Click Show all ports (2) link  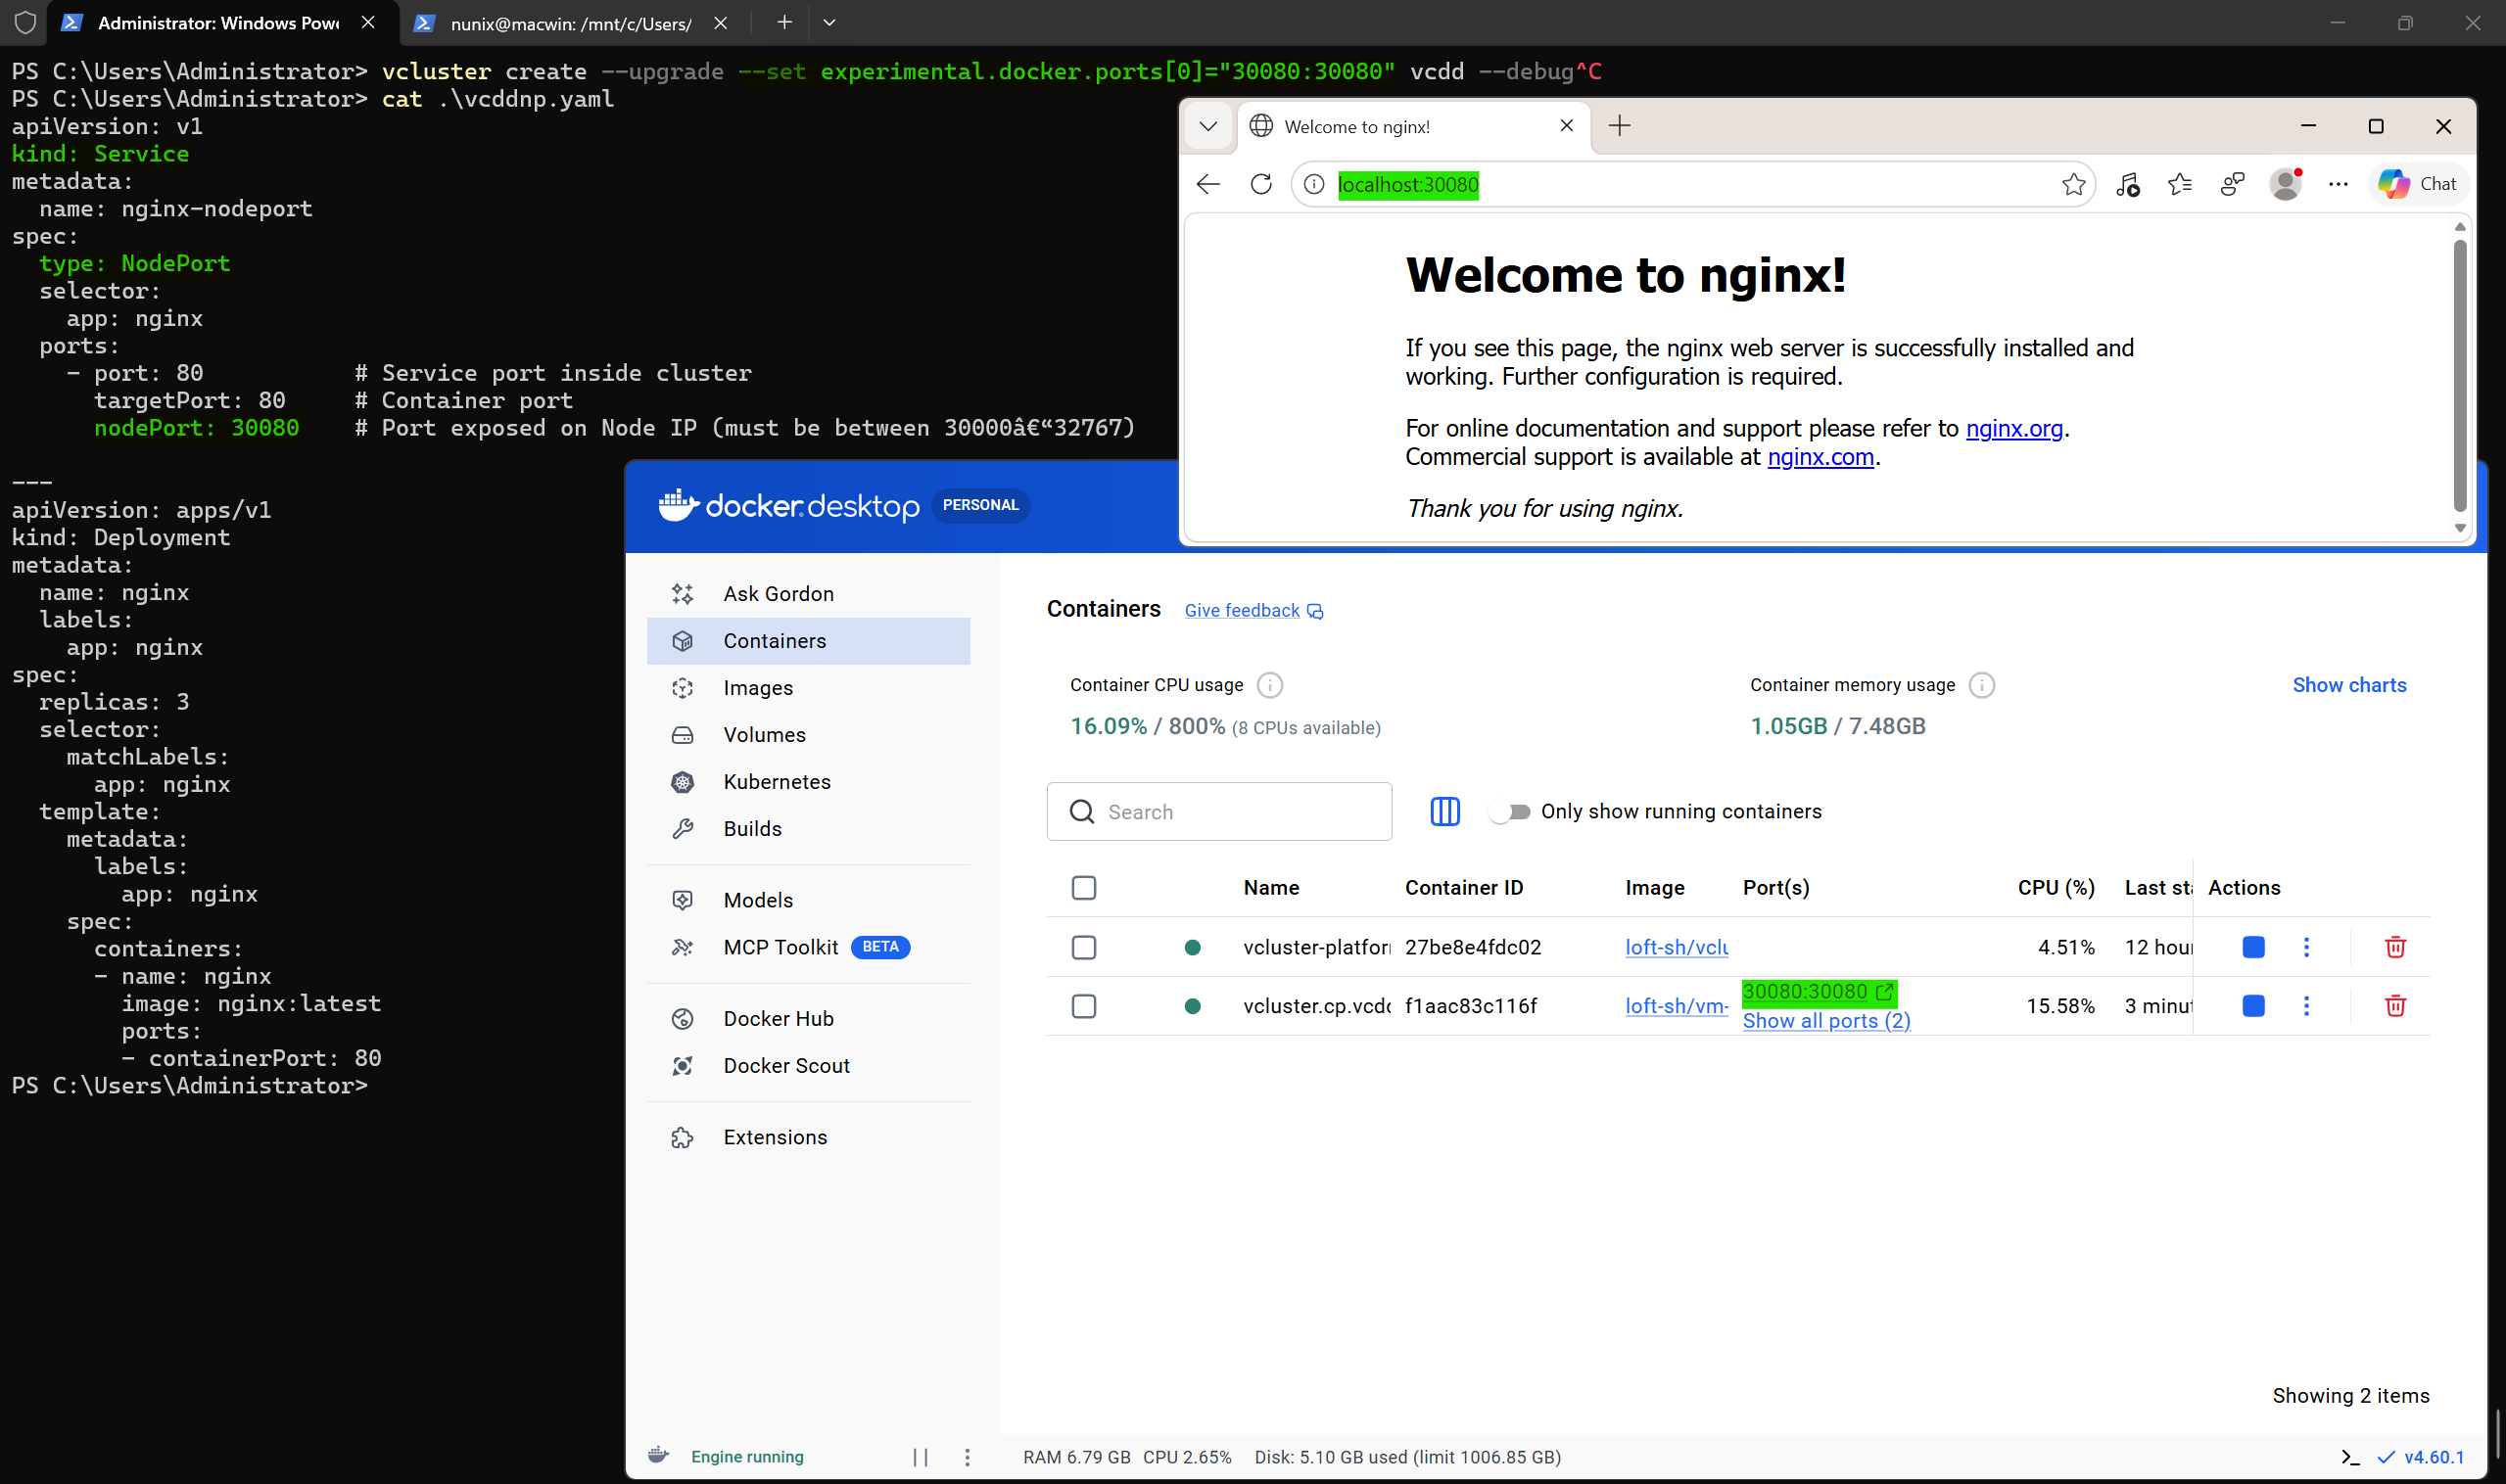pos(1825,1021)
